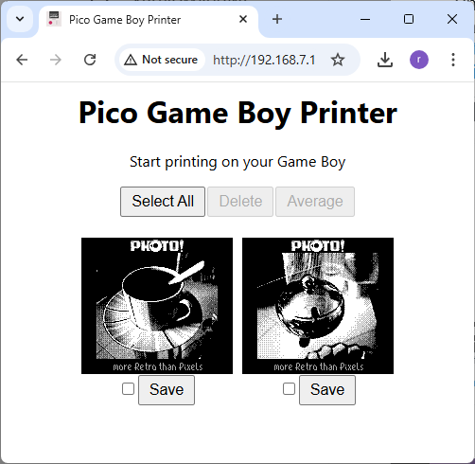Click the browser forward arrow

(56, 60)
